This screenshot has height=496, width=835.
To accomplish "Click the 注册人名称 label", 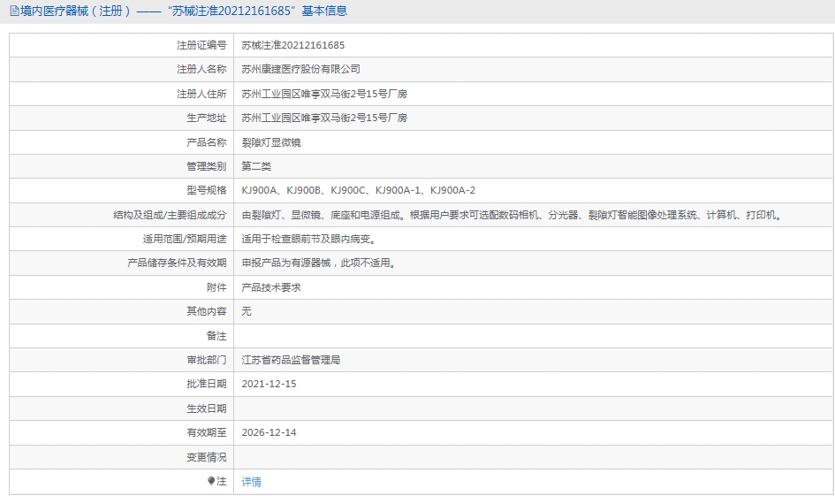I will click(x=201, y=69).
